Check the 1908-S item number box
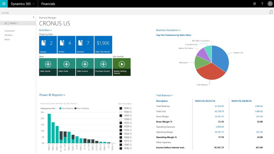Image resolution: width=274 pixels, height=154 pixels. 121,119
